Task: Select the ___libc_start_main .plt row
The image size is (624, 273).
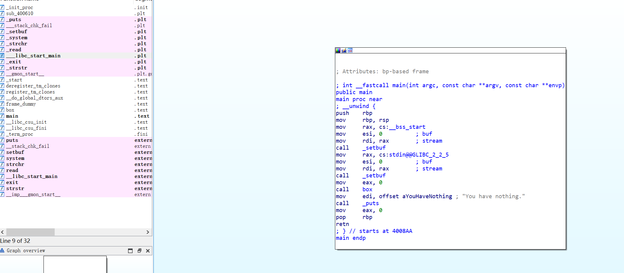Action: click(76, 56)
